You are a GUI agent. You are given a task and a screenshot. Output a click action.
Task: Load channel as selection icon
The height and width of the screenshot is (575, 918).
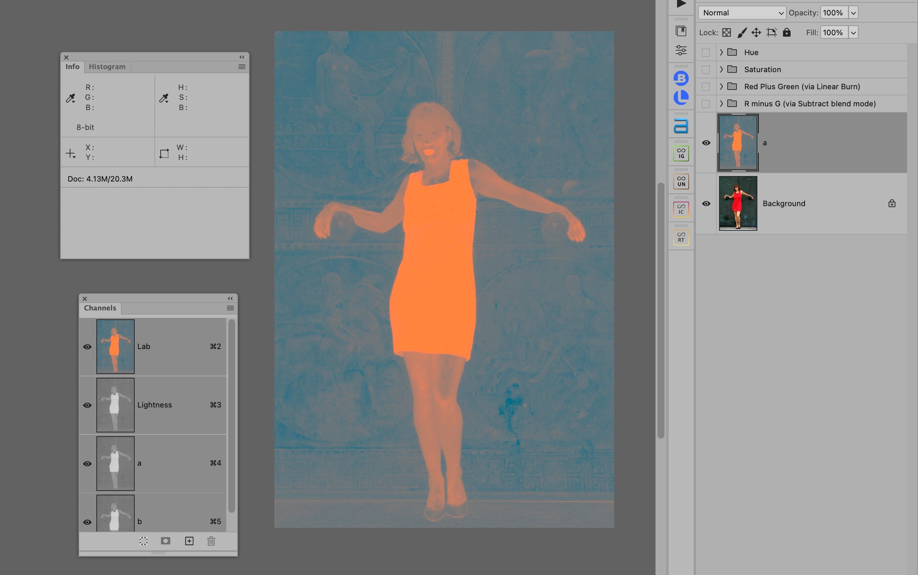tap(143, 541)
